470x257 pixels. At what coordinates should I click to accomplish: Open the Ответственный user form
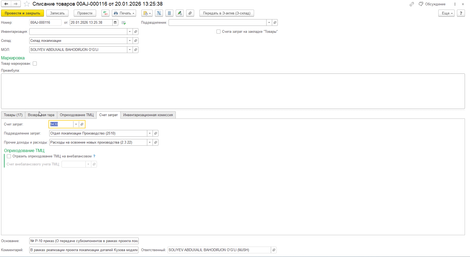coord(274,250)
